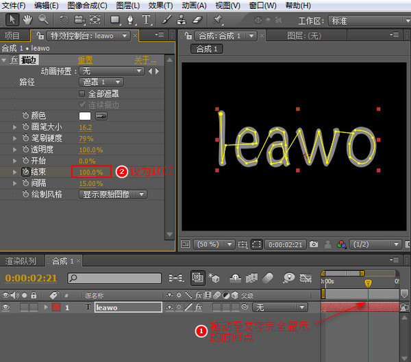The width and height of the screenshot is (411, 362).
Task: Select the Horizontal Type tool
Action: [x=147, y=20]
